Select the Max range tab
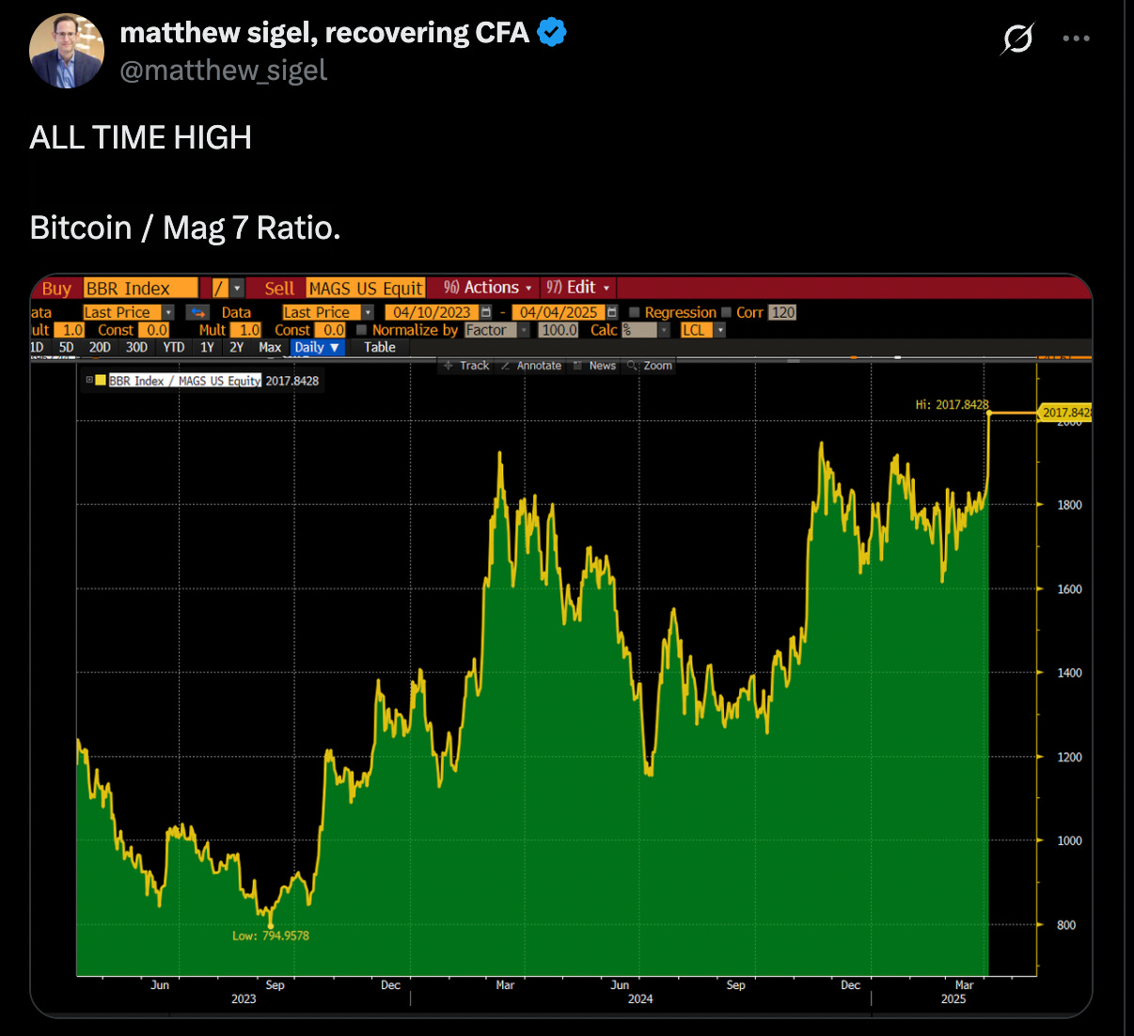 tap(270, 347)
